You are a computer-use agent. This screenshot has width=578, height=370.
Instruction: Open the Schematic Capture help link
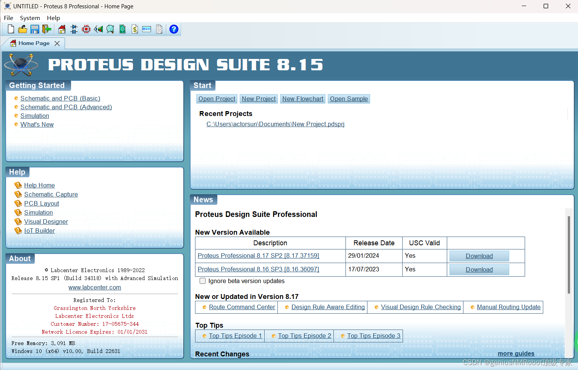tap(51, 194)
